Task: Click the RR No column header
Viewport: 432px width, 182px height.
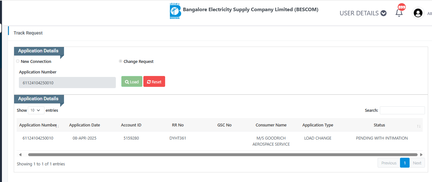Action: [x=178, y=125]
